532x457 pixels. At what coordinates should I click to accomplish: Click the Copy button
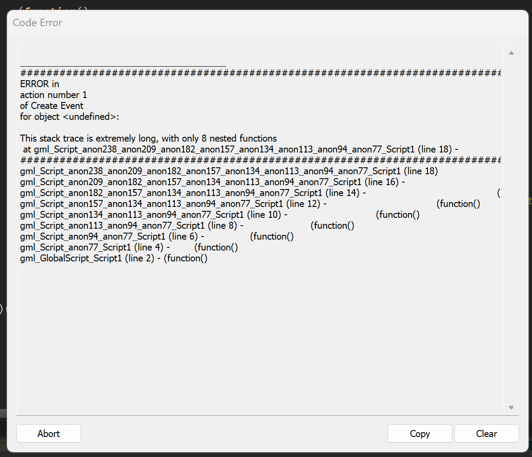coord(419,433)
